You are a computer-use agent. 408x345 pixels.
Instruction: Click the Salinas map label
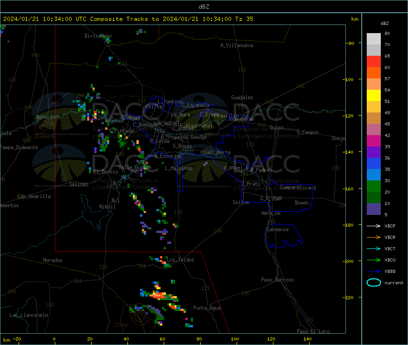tap(78, 184)
